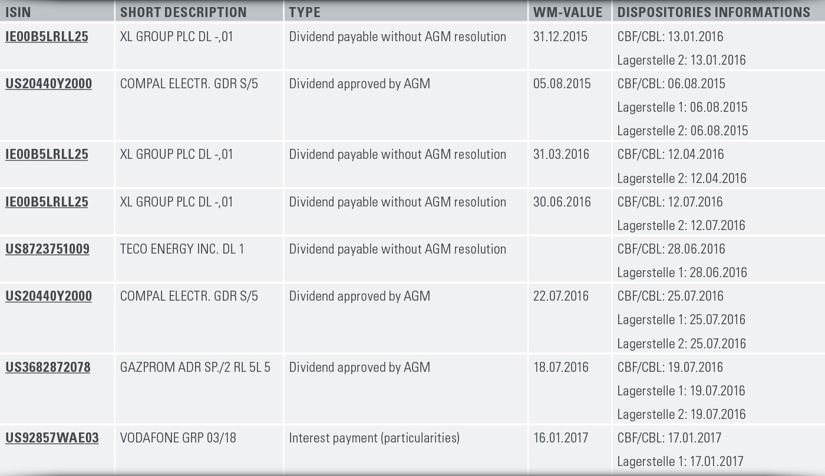Open the US92857WAE03 Vodafone ISIN link
The image size is (825, 476).
(52, 438)
